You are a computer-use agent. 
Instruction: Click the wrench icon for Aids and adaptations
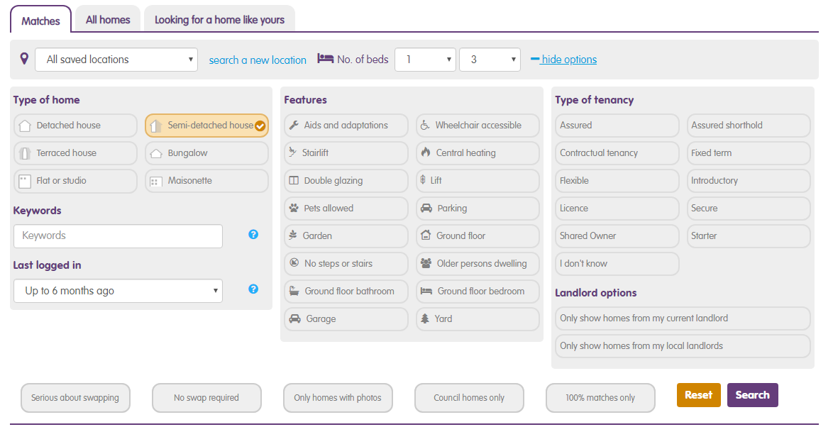tap(294, 126)
